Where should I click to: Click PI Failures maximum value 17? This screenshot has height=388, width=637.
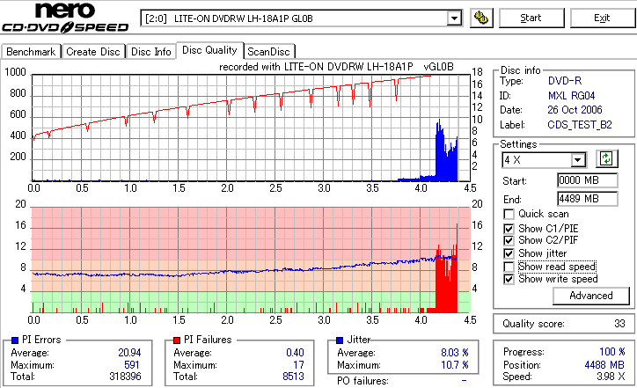(298, 365)
